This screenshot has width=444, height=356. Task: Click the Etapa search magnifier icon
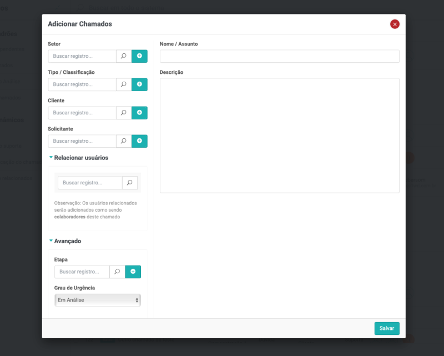tap(117, 272)
